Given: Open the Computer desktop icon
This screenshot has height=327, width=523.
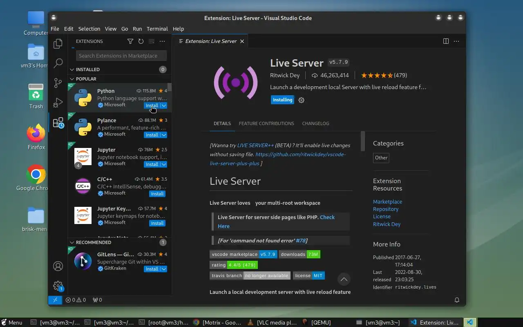Looking at the screenshot, I should coord(36,23).
